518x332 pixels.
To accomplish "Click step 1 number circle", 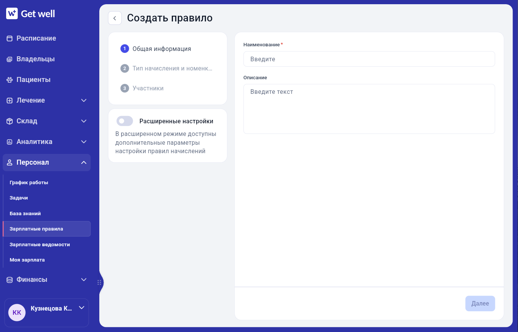I will pos(124,49).
